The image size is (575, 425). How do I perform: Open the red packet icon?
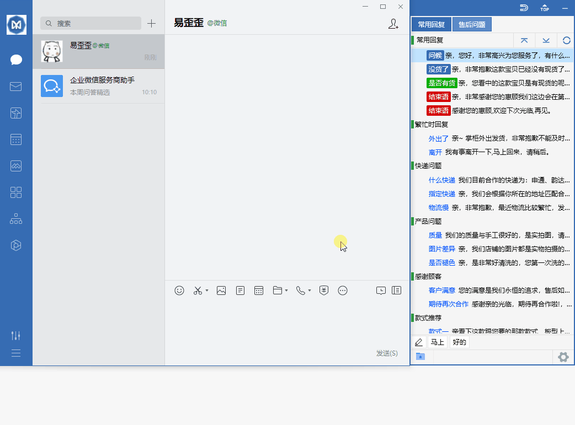324,290
